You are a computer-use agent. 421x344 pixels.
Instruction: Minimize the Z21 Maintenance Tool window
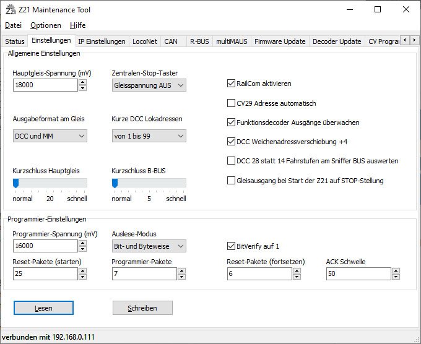350,10
